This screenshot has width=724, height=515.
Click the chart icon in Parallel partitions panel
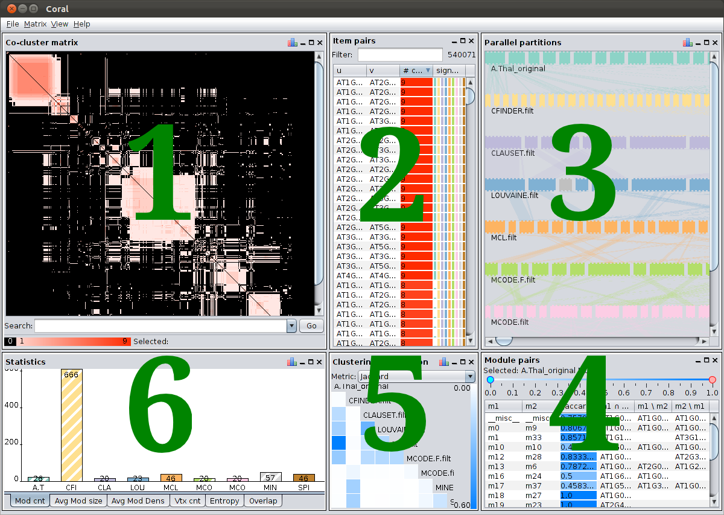[687, 42]
